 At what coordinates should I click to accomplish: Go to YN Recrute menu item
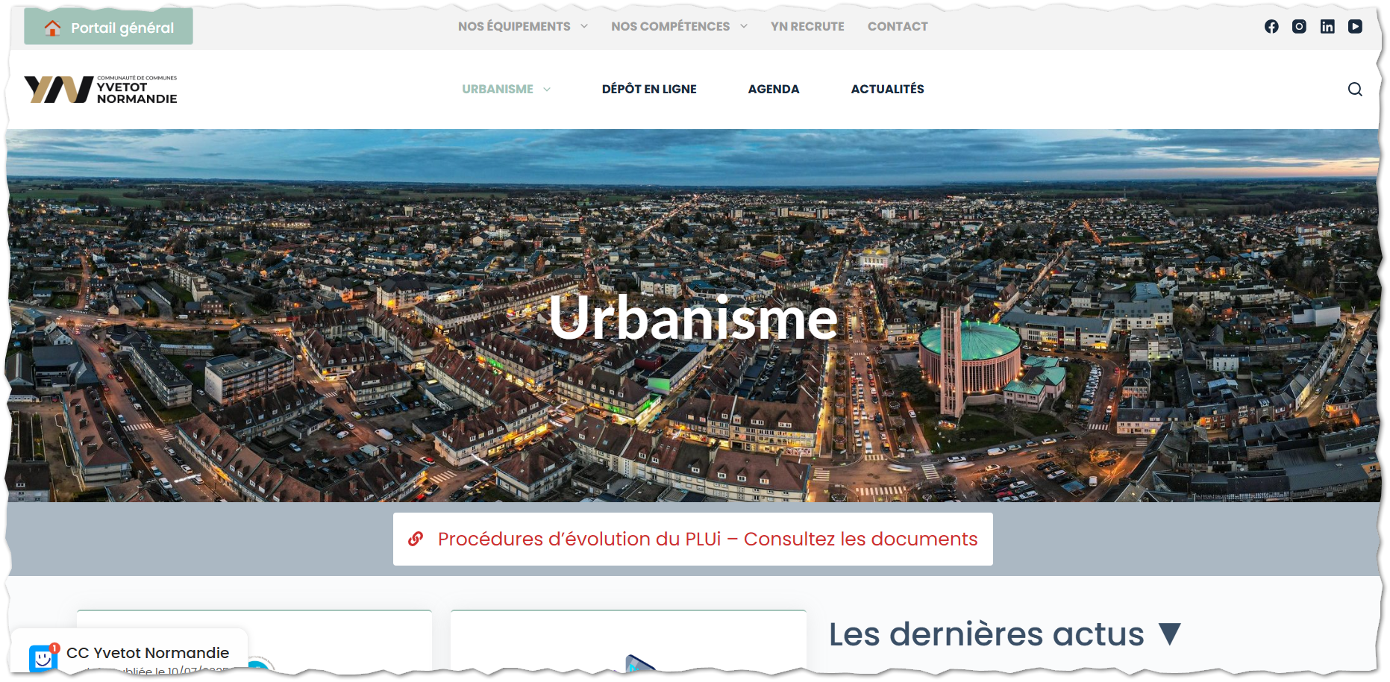pos(807,27)
